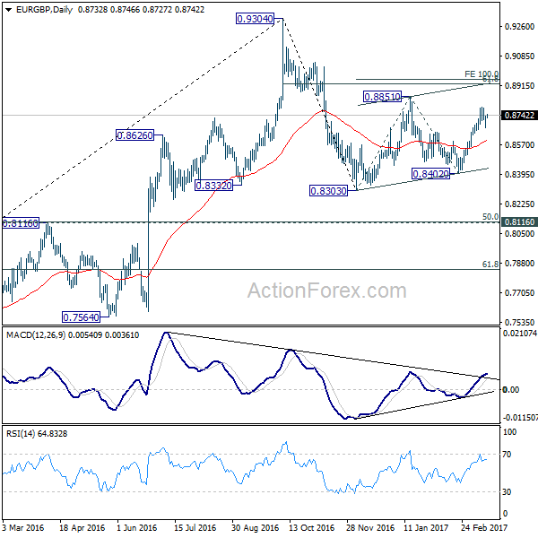The height and width of the screenshot is (538, 538).
Task: Click the EURGBP,Daily chart title
Action: pyautogui.click(x=44, y=10)
